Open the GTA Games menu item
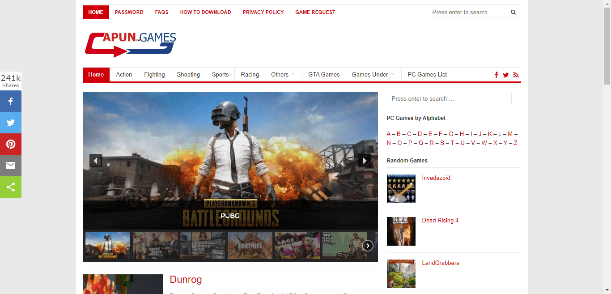Screen dimensions: 611x294 324,75
